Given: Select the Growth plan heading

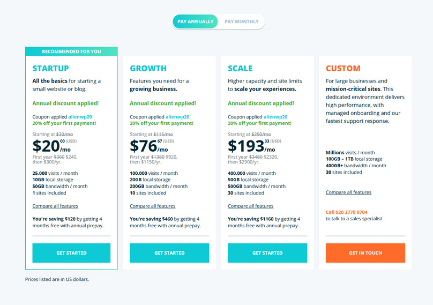Looking at the screenshot, I should (x=148, y=69).
